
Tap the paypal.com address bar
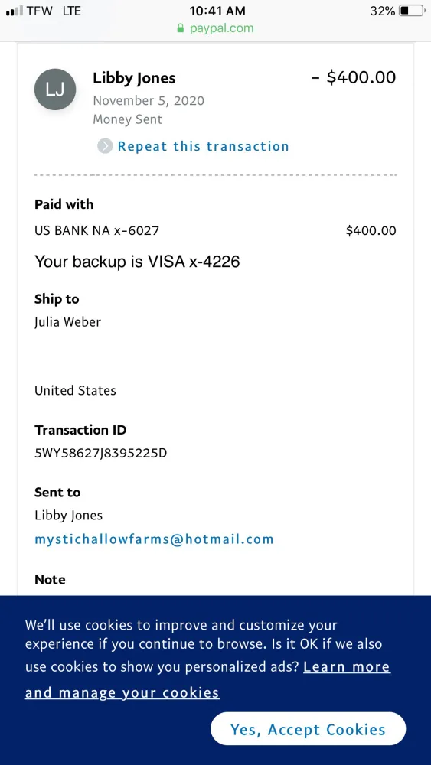click(215, 28)
